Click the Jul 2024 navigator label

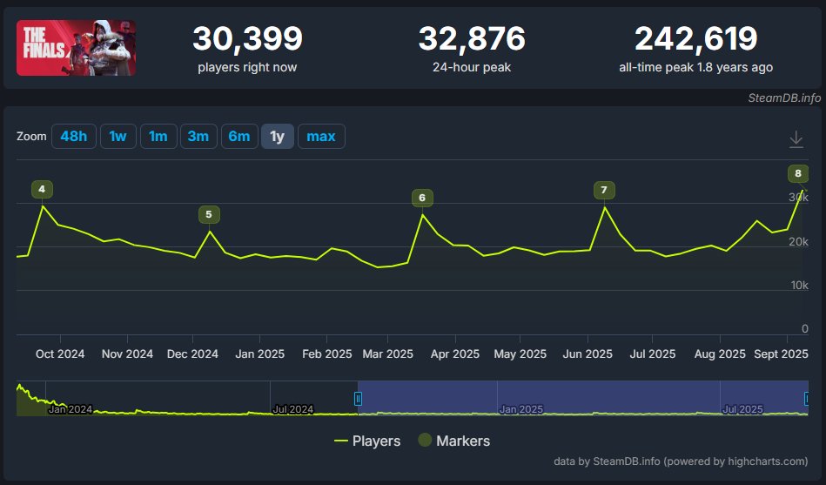(293, 409)
